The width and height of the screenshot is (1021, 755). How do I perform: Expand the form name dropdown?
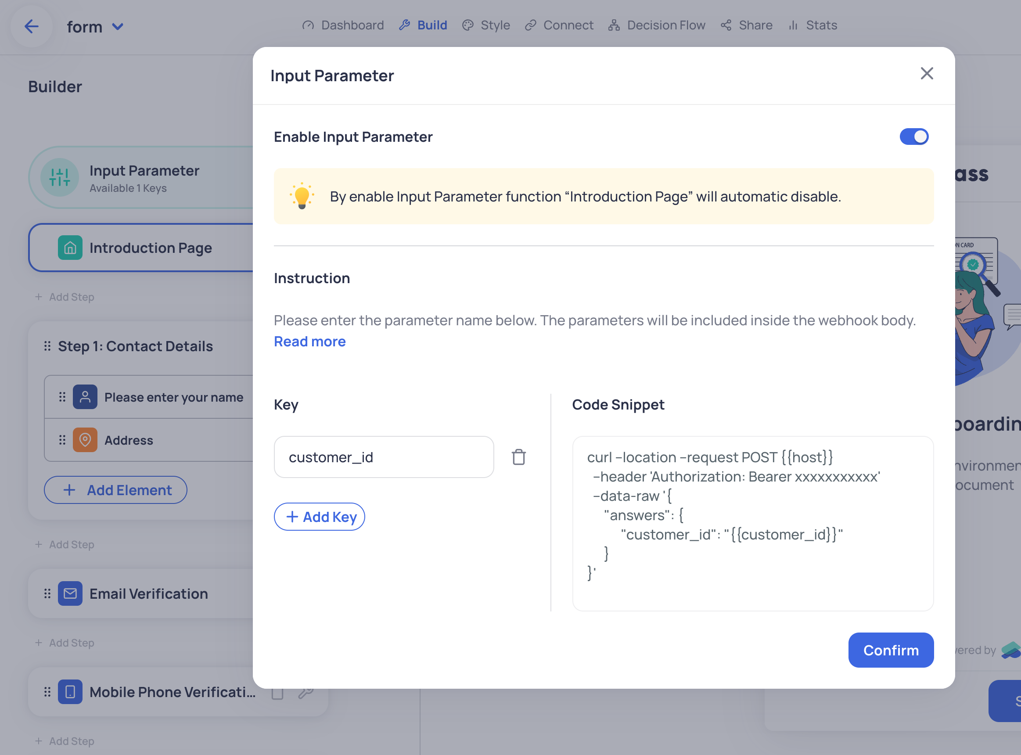(x=118, y=26)
